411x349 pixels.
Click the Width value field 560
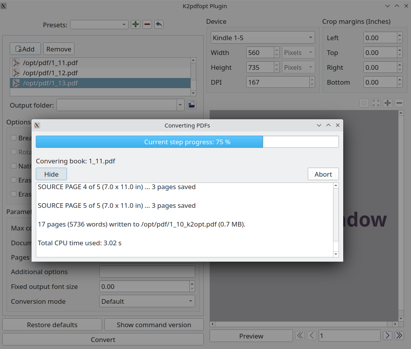pos(260,53)
